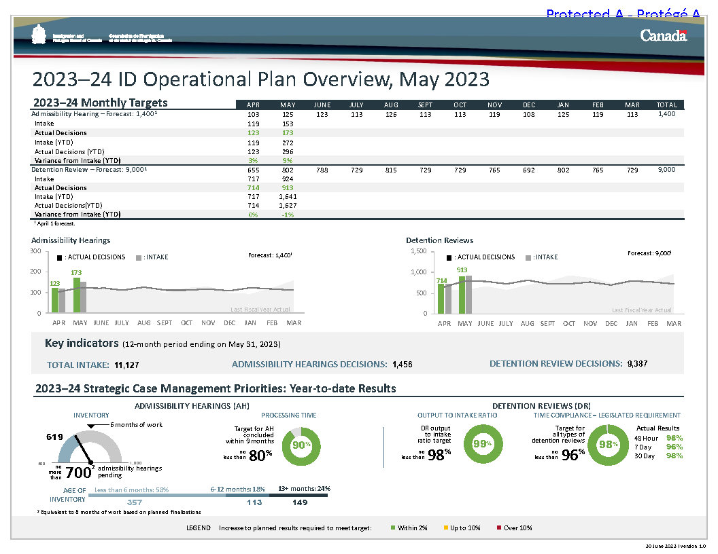Image resolution: width=718 pixels, height=554 pixels.
Task: Click the black triangle 6 months marker
Action: [x=90, y=426]
